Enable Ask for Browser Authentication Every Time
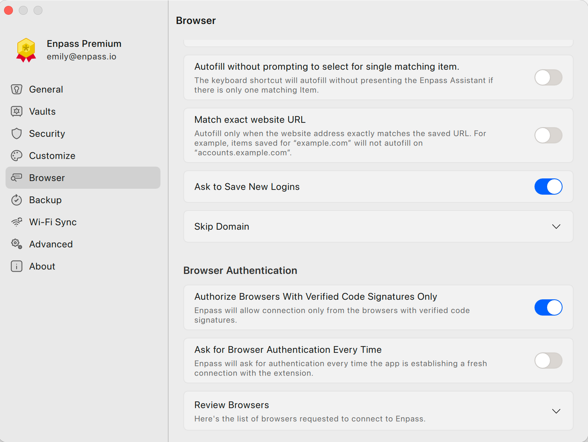This screenshot has width=588, height=442. [x=548, y=361]
